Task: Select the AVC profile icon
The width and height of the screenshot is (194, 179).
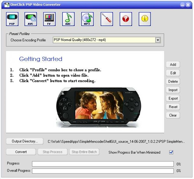Action: [x=31, y=19]
